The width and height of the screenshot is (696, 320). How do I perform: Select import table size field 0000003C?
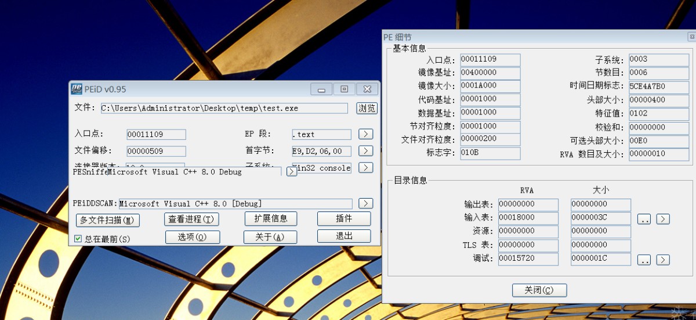pyautogui.click(x=601, y=218)
